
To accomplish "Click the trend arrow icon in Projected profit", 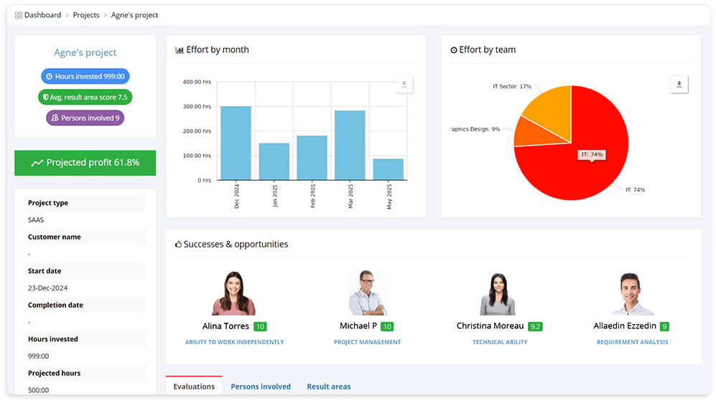I will coord(37,163).
